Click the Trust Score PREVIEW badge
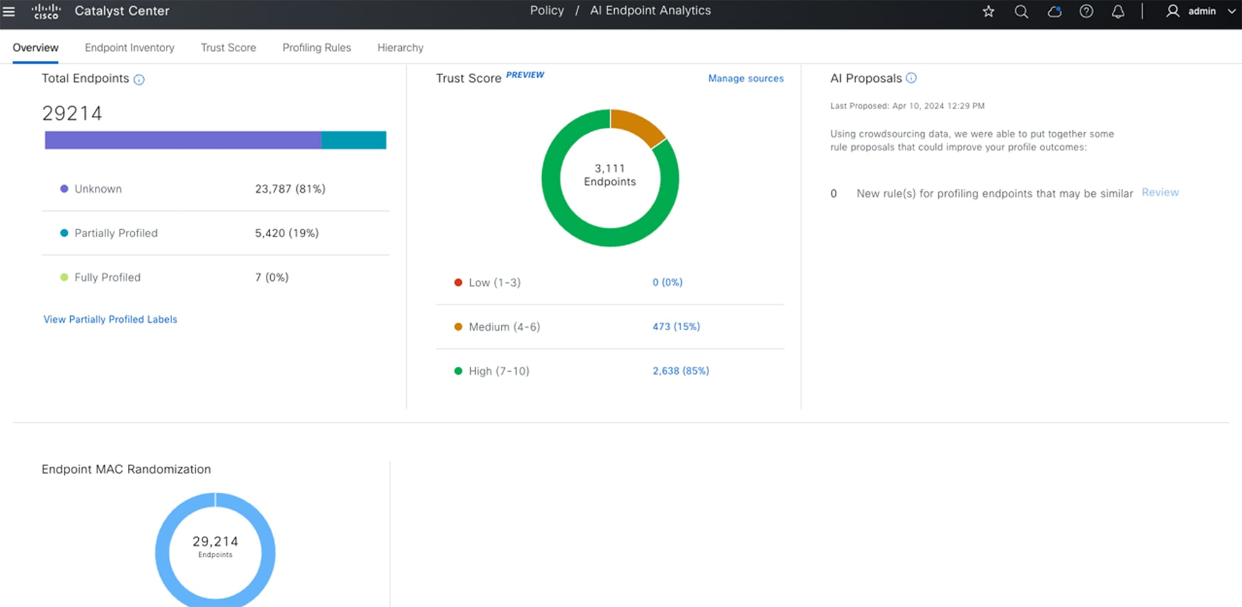Image resolution: width=1242 pixels, height=607 pixels. tap(525, 74)
